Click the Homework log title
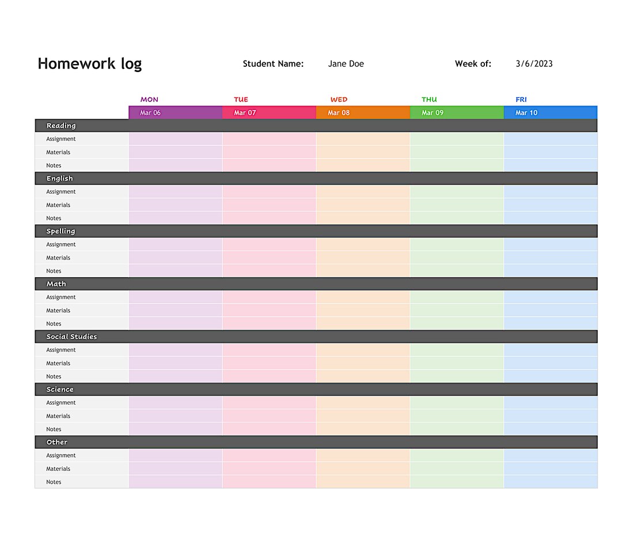622x543 pixels. [89, 63]
